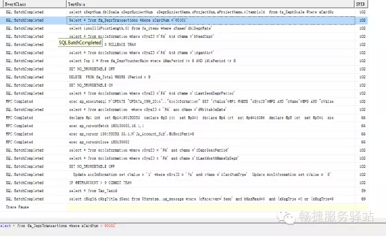Select the select from Tax_Taxid row
The image size is (386, 236).
pos(184,191)
